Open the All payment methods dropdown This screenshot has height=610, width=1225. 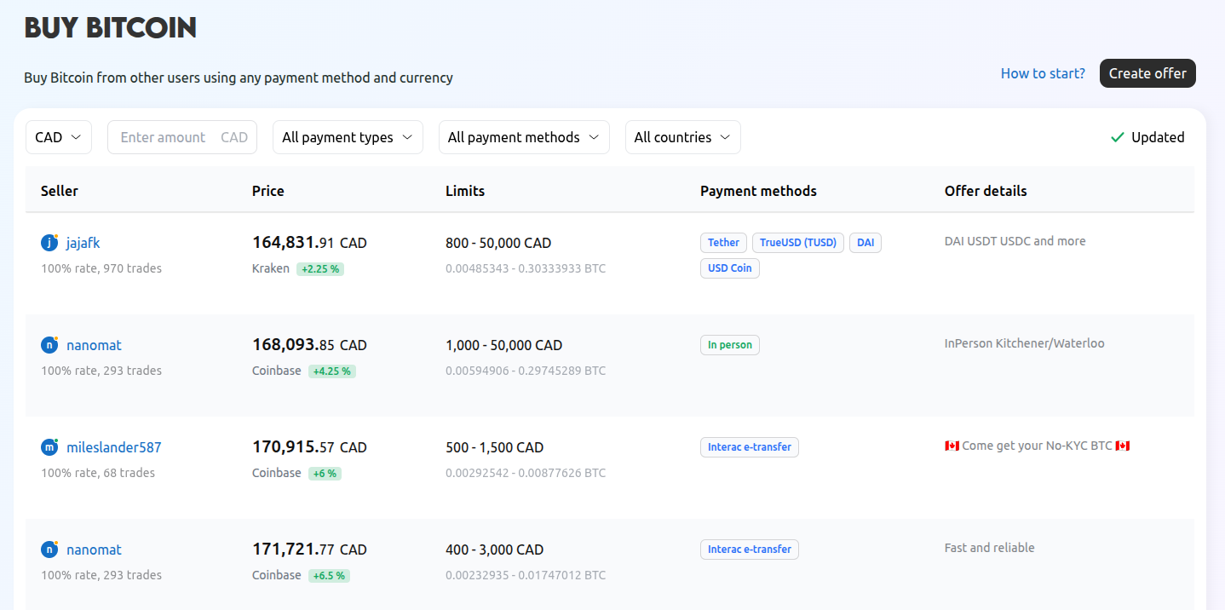point(523,136)
